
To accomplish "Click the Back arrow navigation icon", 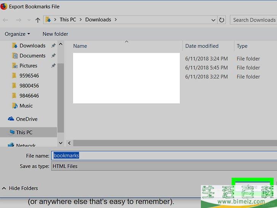I will coord(5,20).
